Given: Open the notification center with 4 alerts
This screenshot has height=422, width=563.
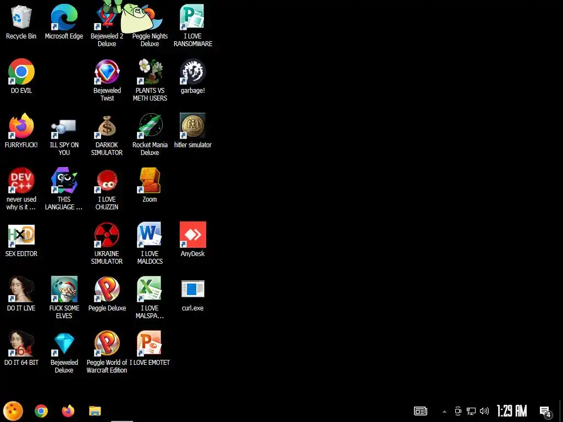Looking at the screenshot, I should (x=545, y=412).
